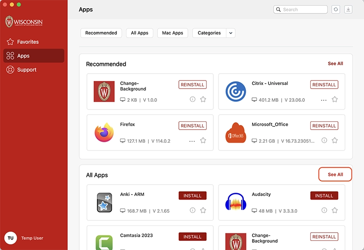Reinstall Citrix - Universal
Viewport: 364px width, 250px height.
click(x=324, y=85)
